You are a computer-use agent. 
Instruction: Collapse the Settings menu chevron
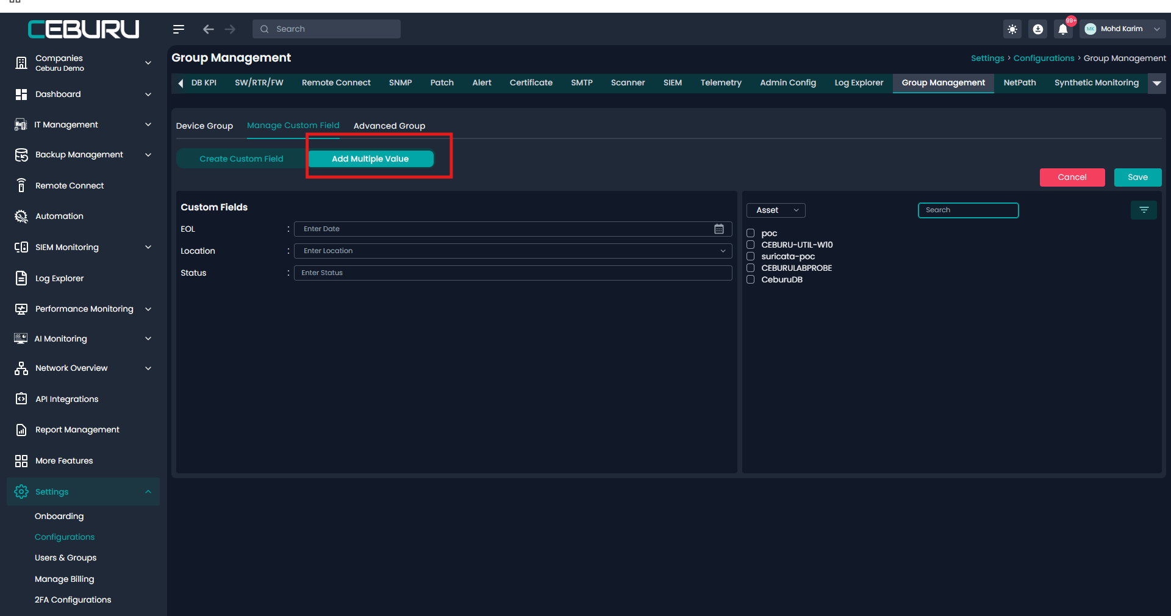click(x=148, y=492)
